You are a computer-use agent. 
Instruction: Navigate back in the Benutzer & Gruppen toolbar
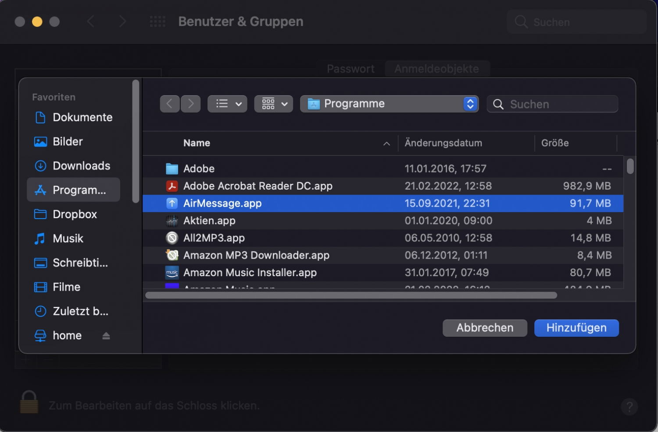91,22
